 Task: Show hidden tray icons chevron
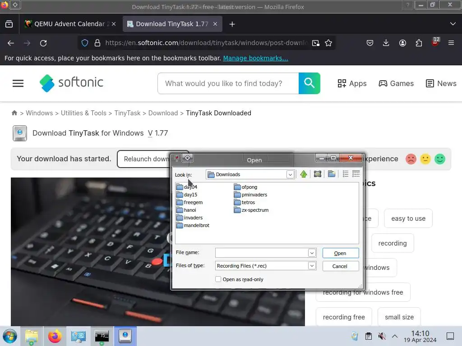[x=395, y=336]
